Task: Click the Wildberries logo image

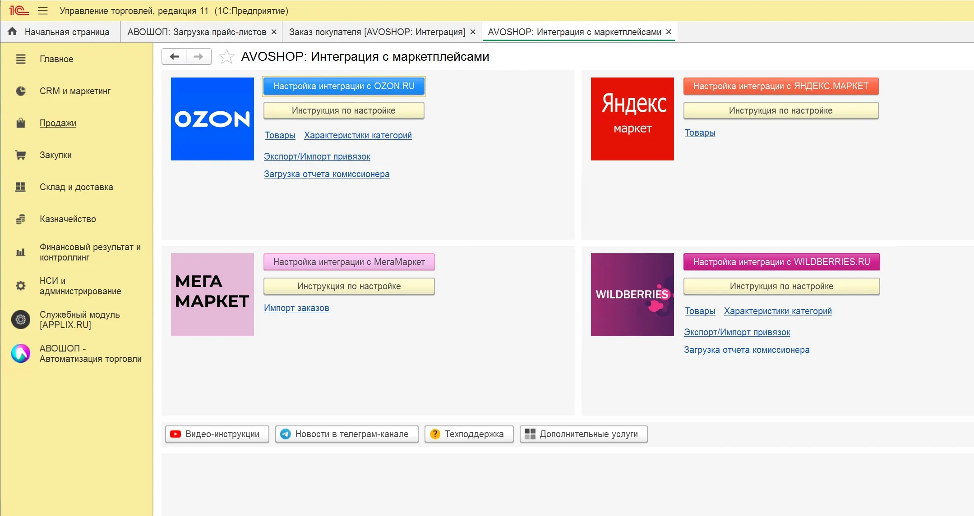Action: tap(632, 295)
